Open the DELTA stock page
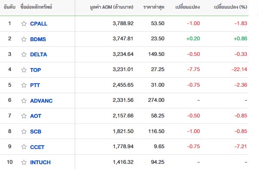 39,55
